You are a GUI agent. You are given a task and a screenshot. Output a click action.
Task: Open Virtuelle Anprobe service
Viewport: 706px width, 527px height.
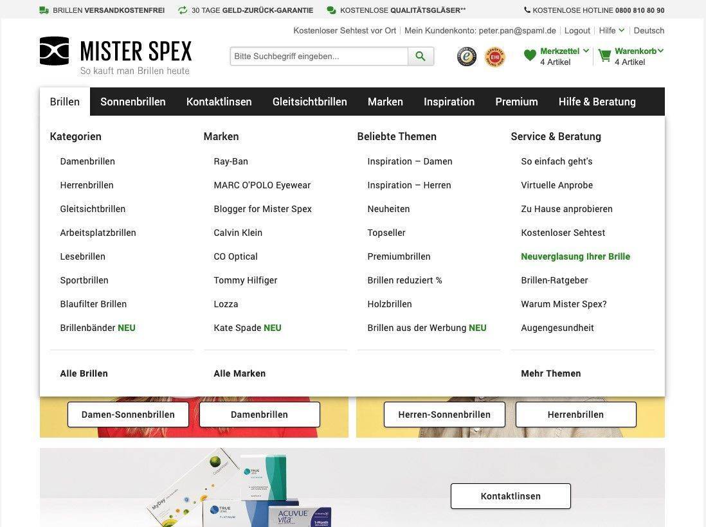pos(557,185)
